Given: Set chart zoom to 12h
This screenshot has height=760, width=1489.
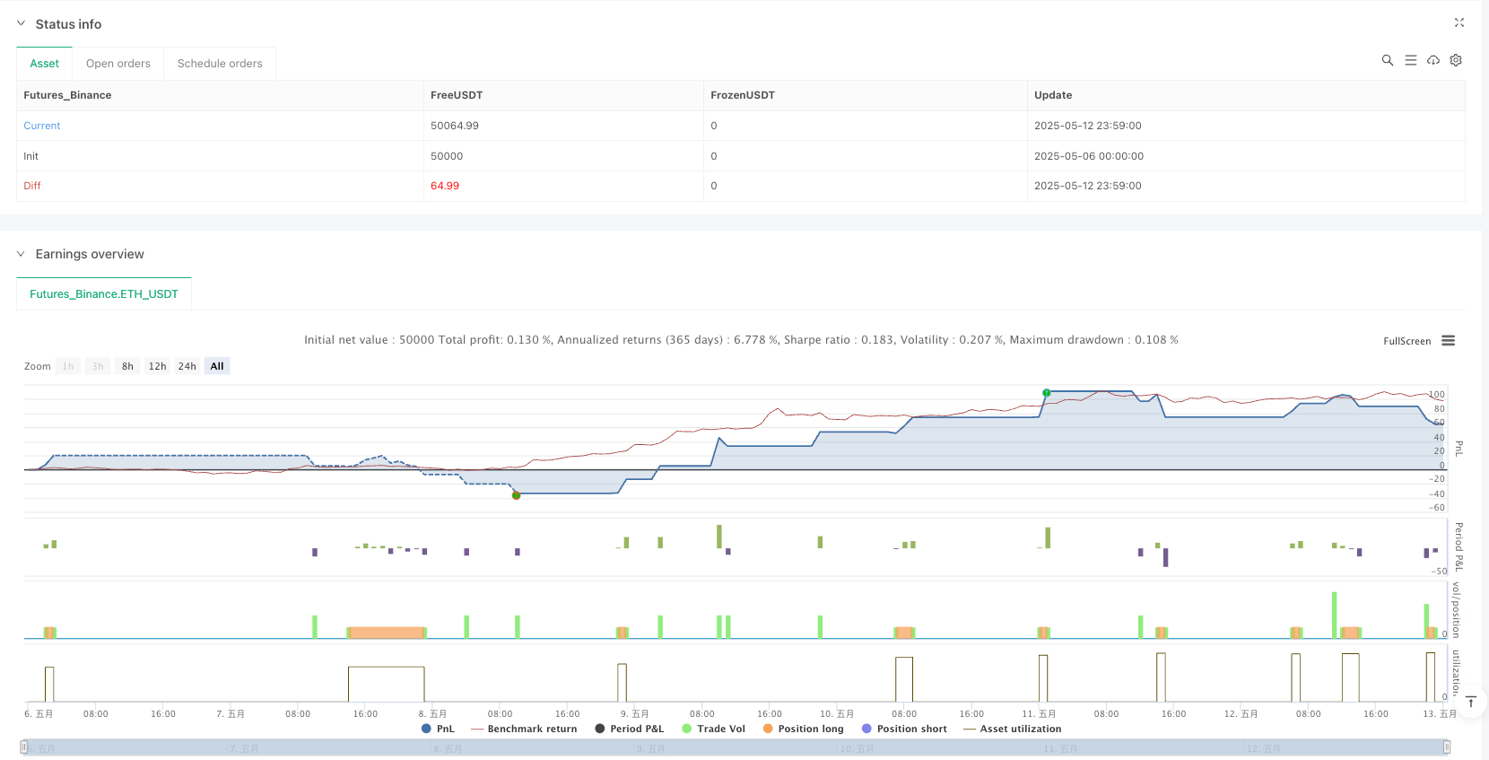Looking at the screenshot, I should 157,366.
